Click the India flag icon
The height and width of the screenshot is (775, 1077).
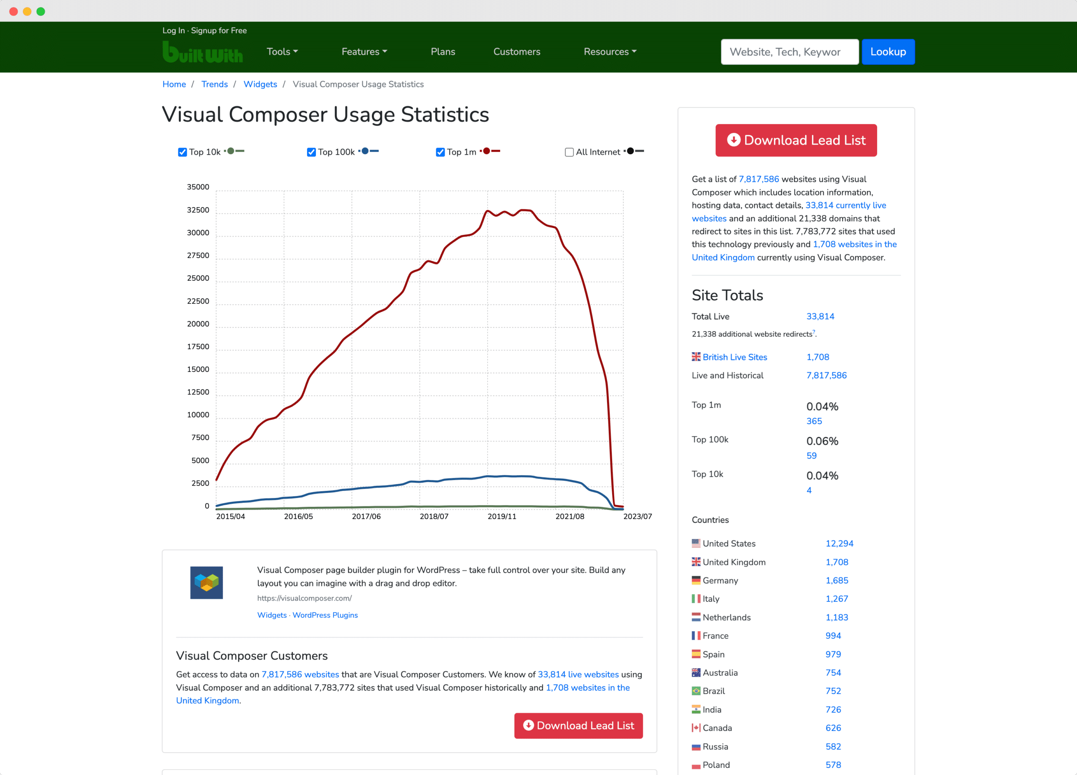(696, 709)
